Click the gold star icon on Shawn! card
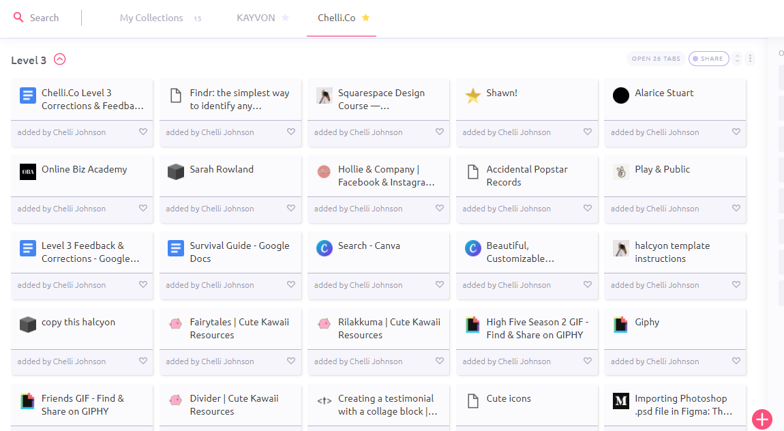The width and height of the screenshot is (784, 431). click(472, 95)
